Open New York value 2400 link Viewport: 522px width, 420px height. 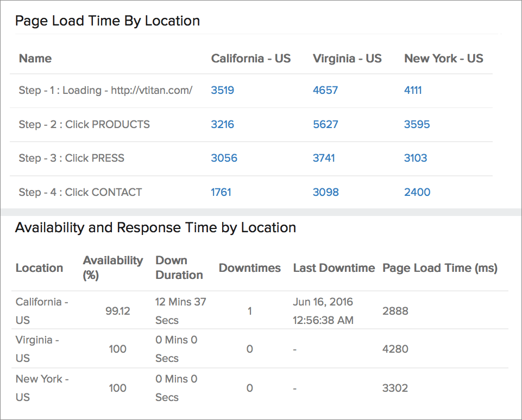point(417,192)
